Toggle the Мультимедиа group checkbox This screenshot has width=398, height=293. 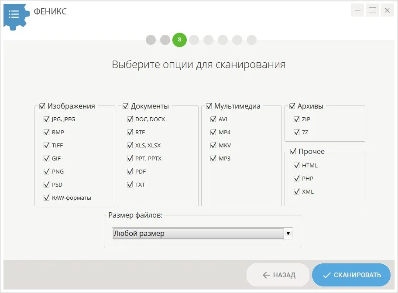pyautogui.click(x=209, y=106)
